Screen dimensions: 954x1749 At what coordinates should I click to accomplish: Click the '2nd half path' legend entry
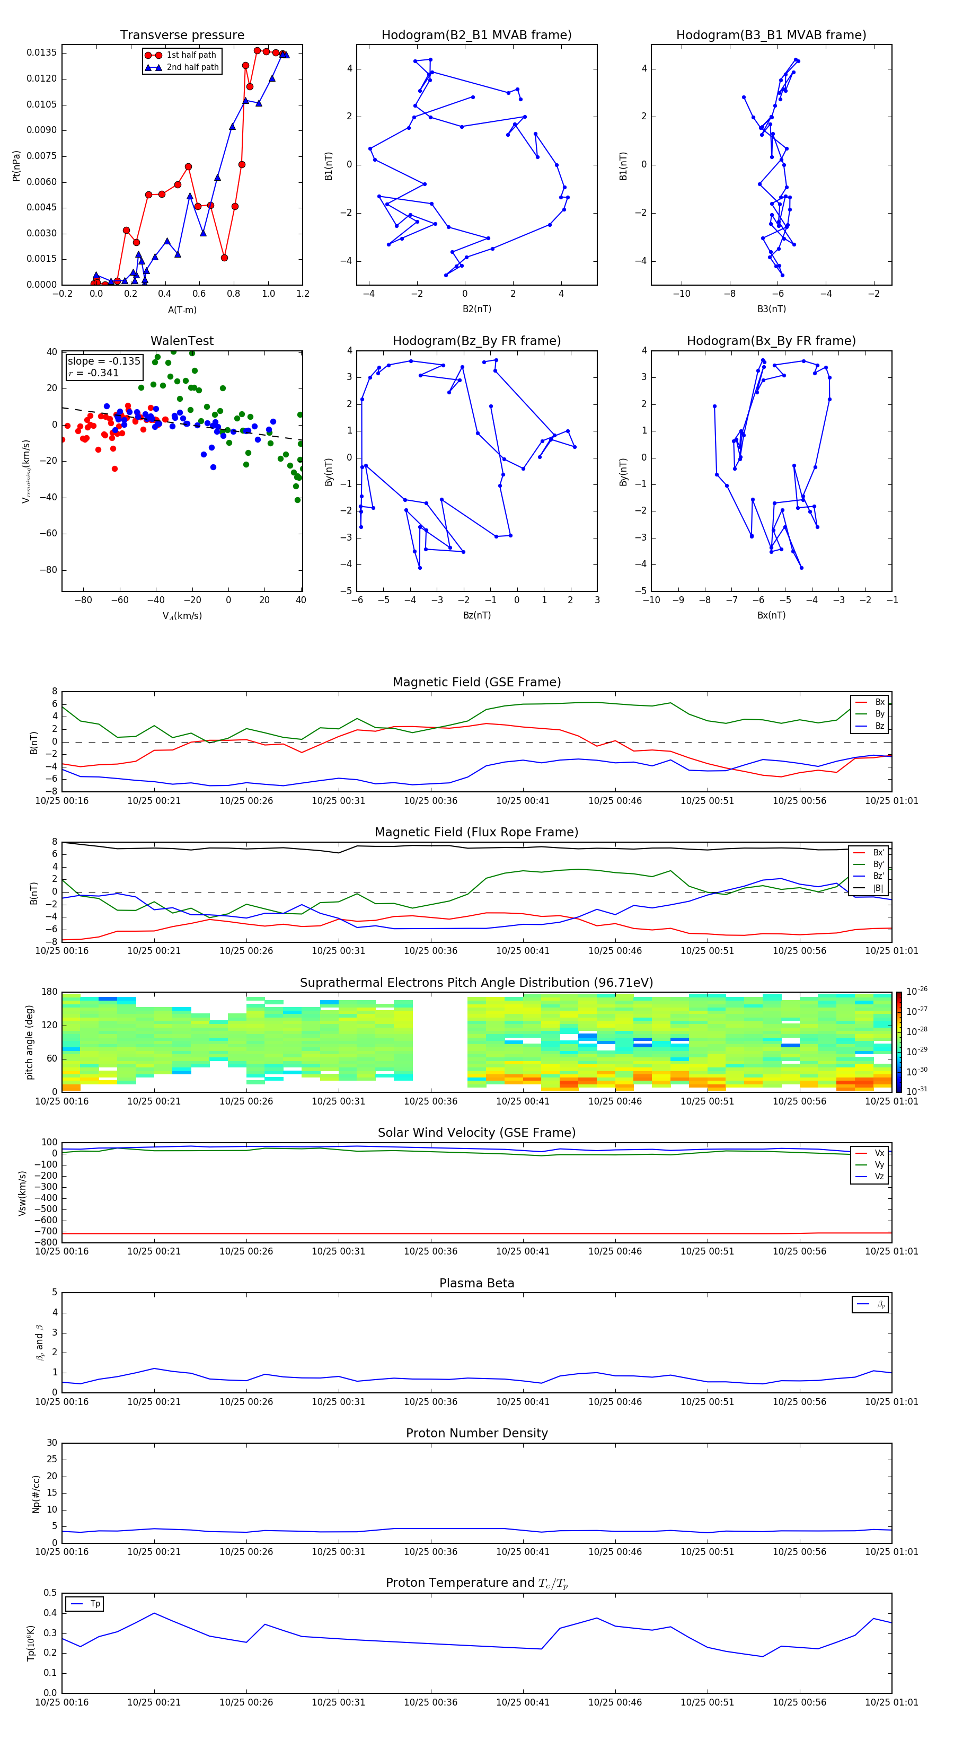[x=182, y=67]
